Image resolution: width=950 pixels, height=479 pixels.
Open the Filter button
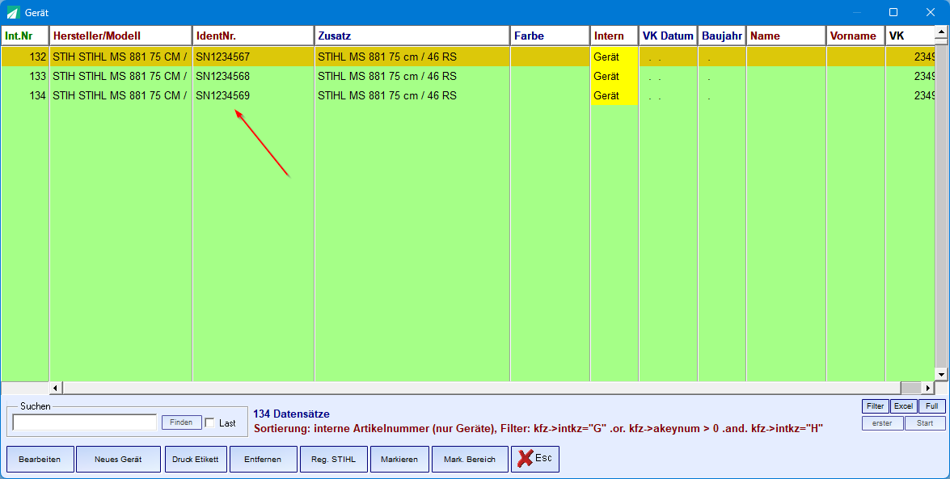coord(876,406)
